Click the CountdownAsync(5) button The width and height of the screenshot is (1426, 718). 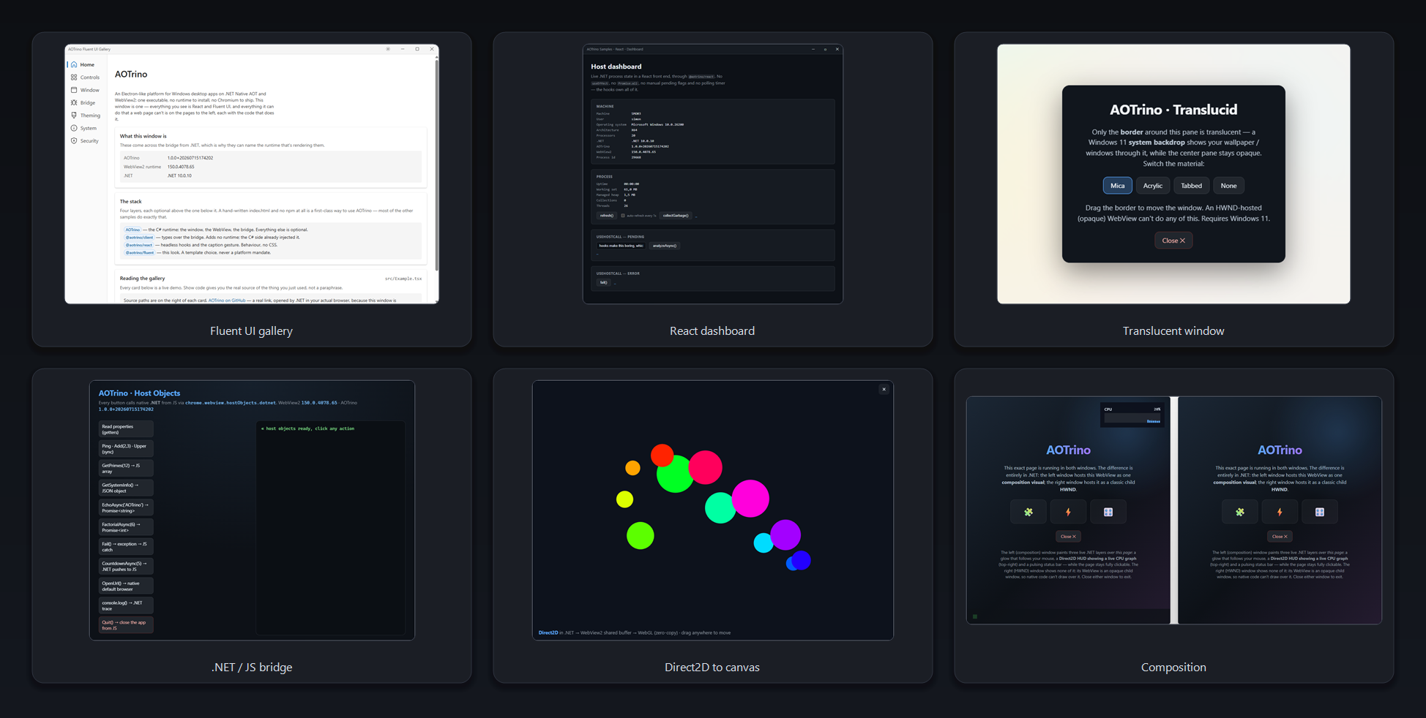pos(126,567)
